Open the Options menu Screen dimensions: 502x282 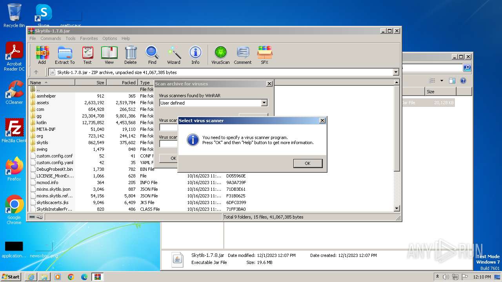(110, 38)
